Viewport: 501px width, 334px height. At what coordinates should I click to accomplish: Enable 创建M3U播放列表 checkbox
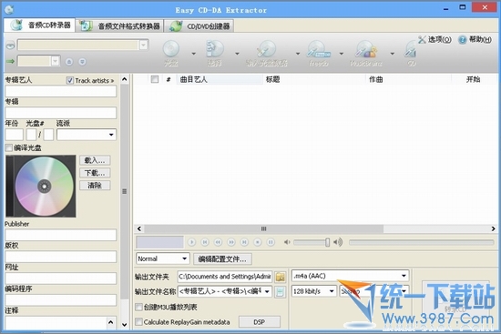coord(139,308)
